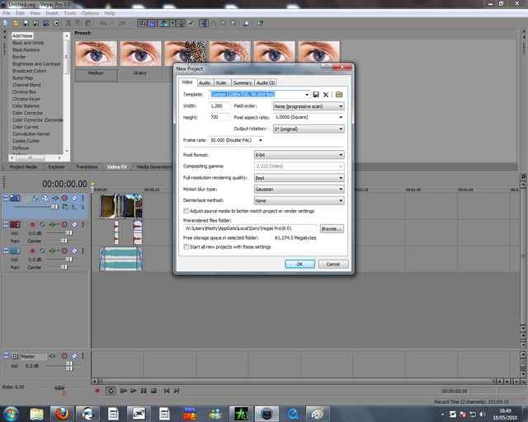Viewport: 528px width, 422px height.
Task: Choose the Medium noise preset thumbnail
Action: (96, 54)
